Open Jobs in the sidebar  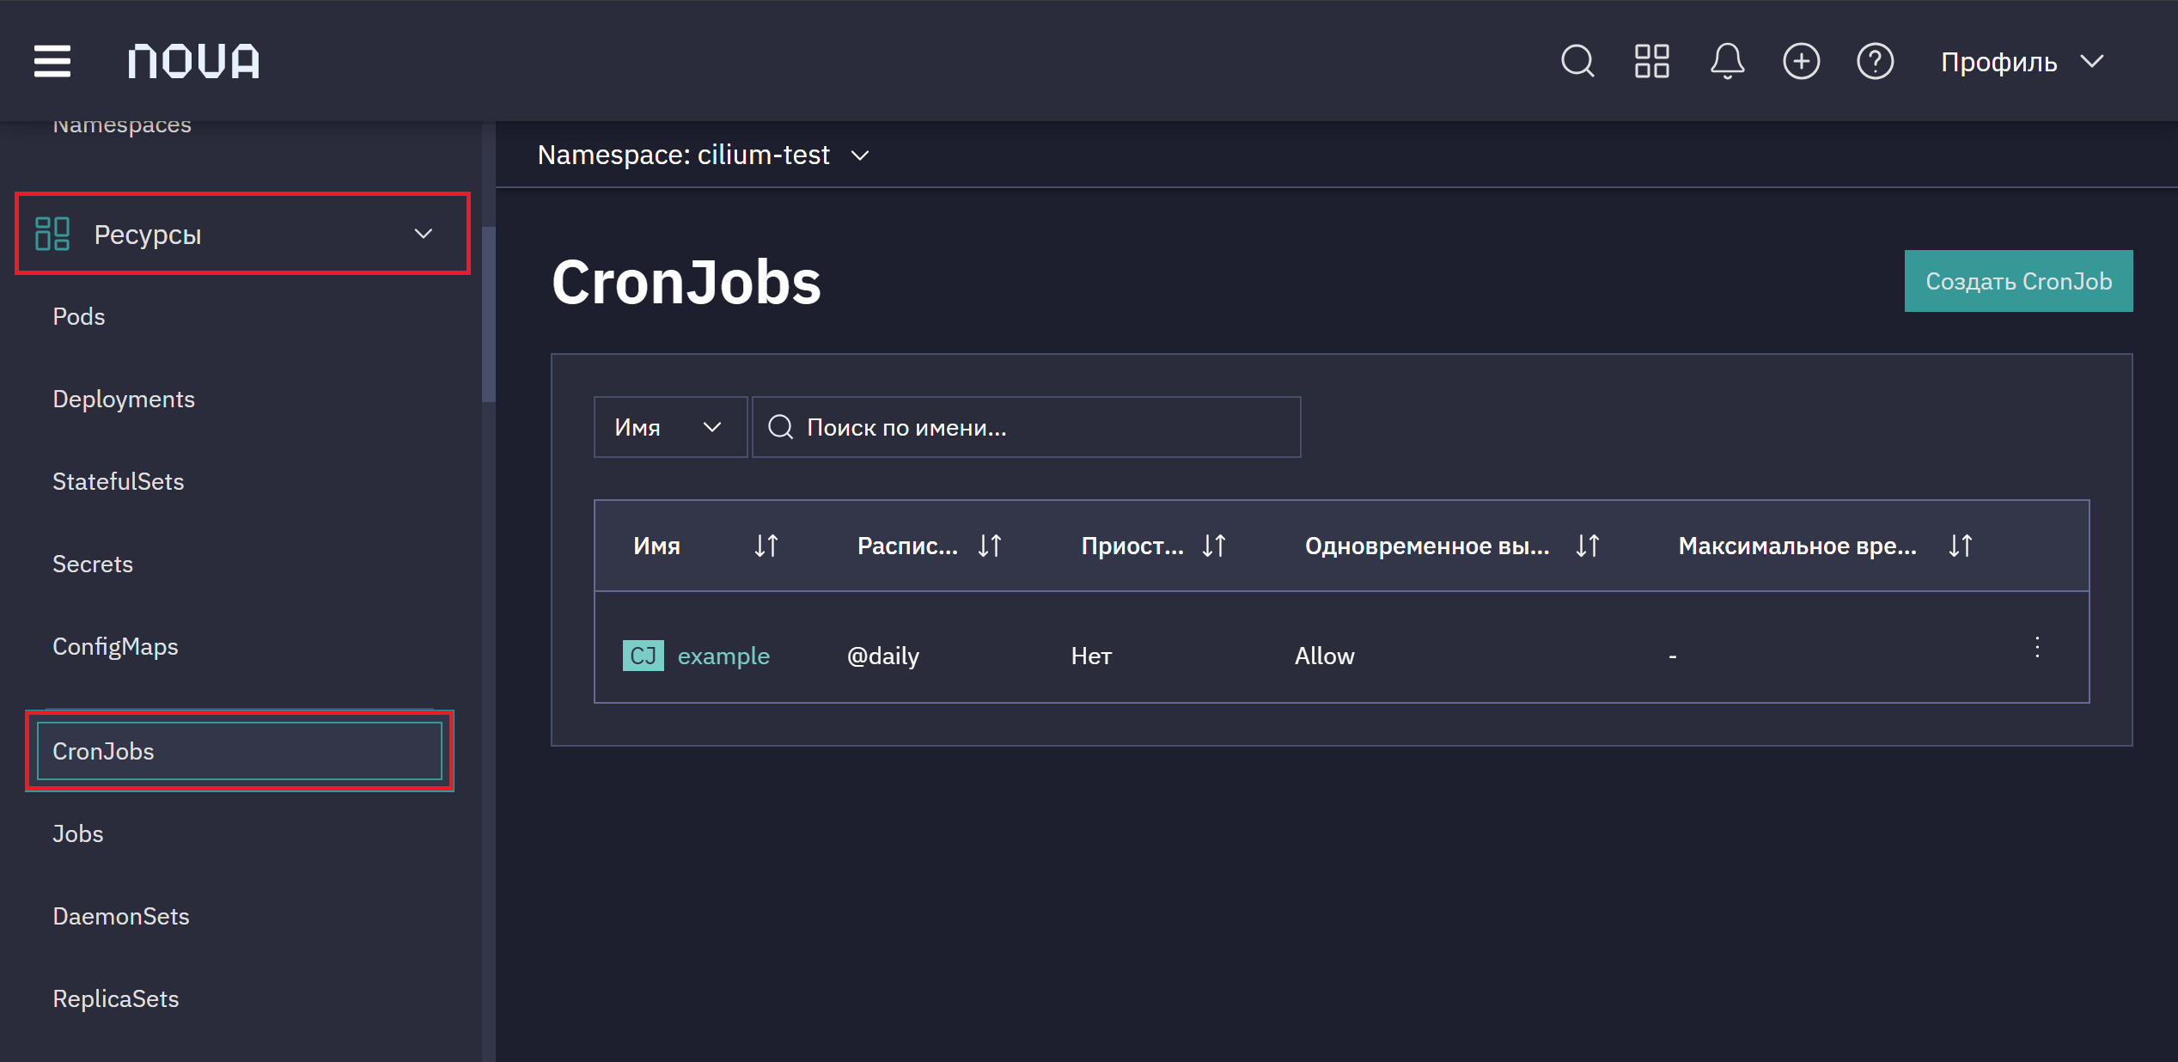[x=78, y=833]
